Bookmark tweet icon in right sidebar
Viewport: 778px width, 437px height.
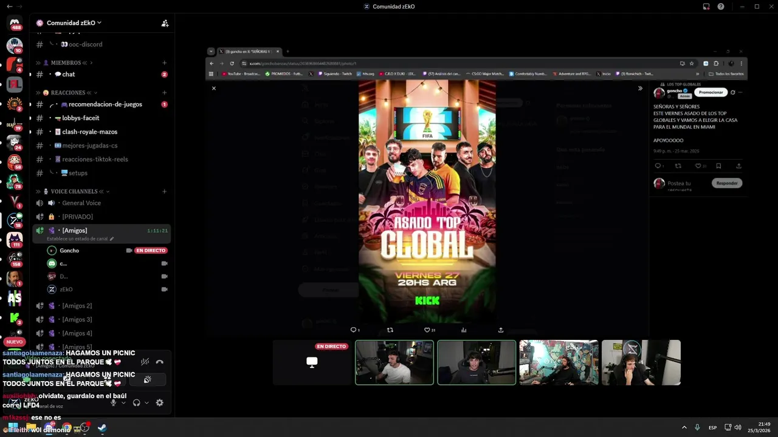[x=718, y=166]
